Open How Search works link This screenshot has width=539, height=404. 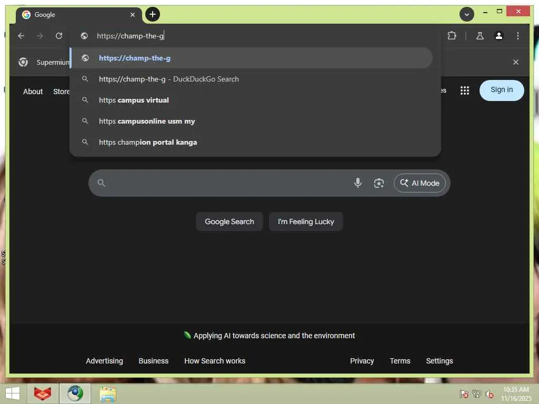(x=215, y=361)
